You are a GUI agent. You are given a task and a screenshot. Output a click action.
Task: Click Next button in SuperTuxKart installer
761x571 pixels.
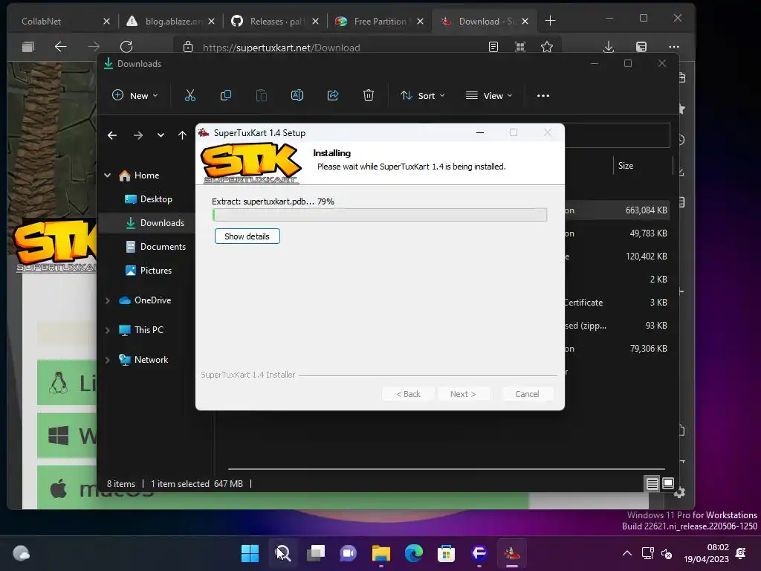[463, 394]
